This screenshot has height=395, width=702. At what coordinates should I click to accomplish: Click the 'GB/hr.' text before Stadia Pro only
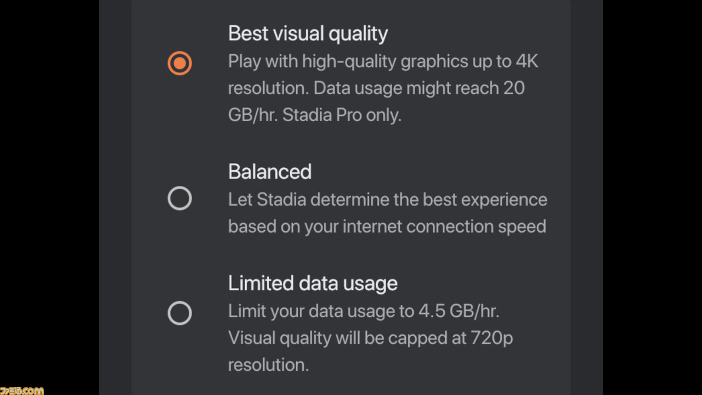point(253,116)
